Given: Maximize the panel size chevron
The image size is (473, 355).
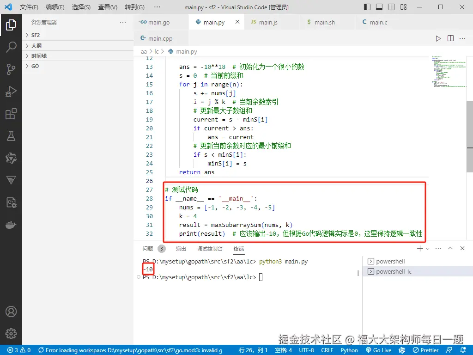Looking at the screenshot, I should pyautogui.click(x=450, y=248).
